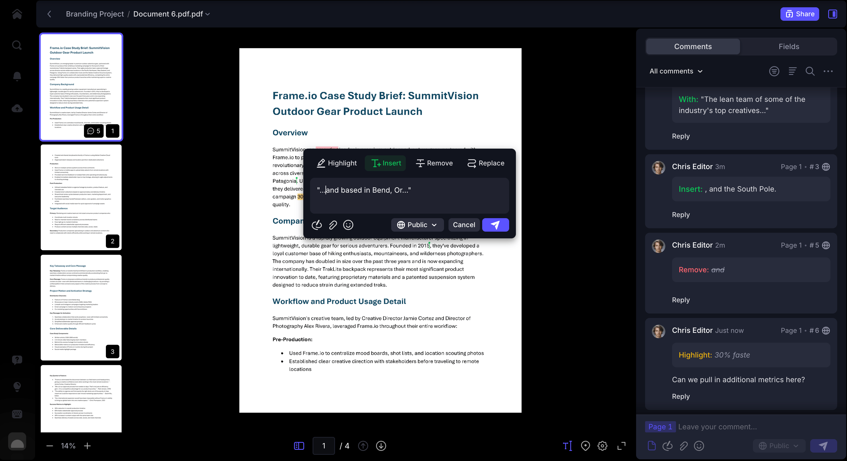The height and width of the screenshot is (461, 847).
Task: Select the Insert annotation mode
Action: pyautogui.click(x=385, y=163)
